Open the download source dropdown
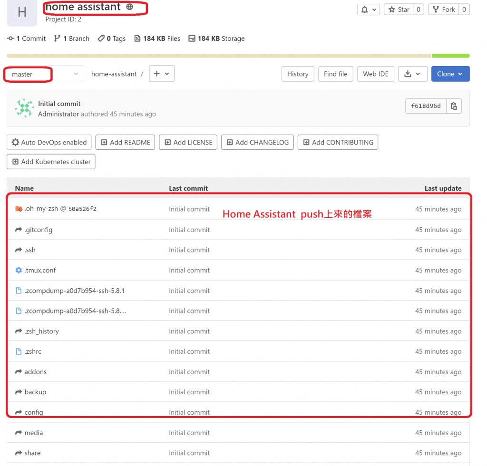 point(412,74)
